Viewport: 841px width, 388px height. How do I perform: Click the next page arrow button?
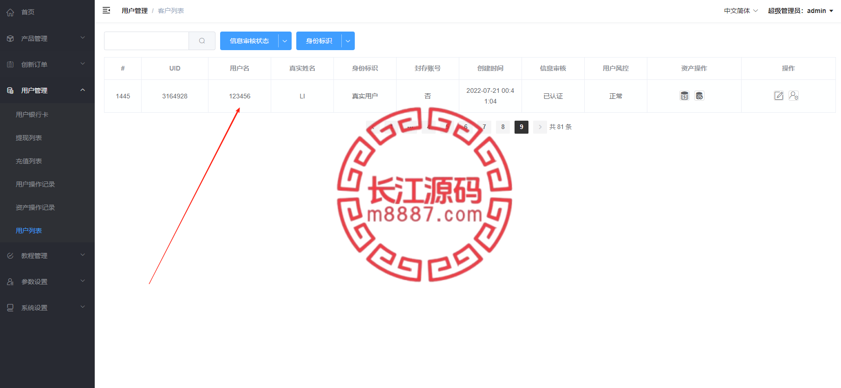(540, 127)
